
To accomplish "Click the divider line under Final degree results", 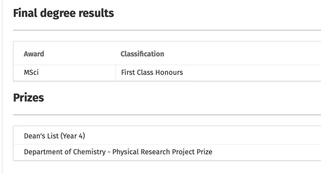I will tap(167, 30).
